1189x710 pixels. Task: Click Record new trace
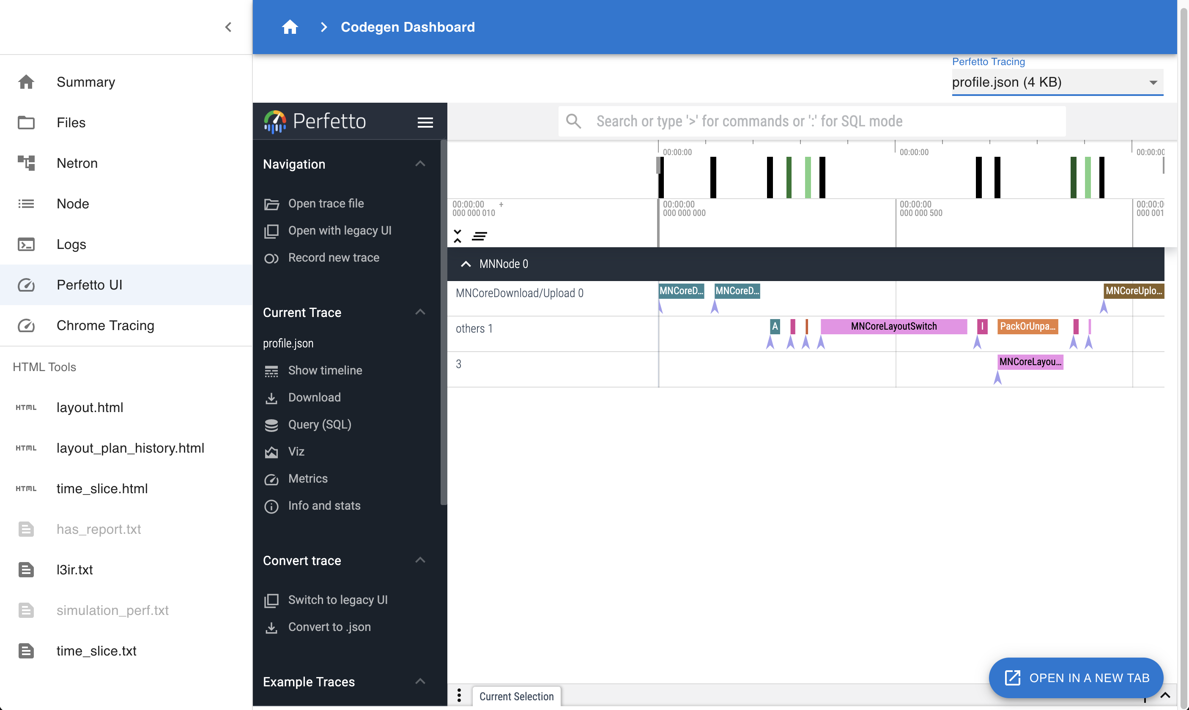(333, 258)
